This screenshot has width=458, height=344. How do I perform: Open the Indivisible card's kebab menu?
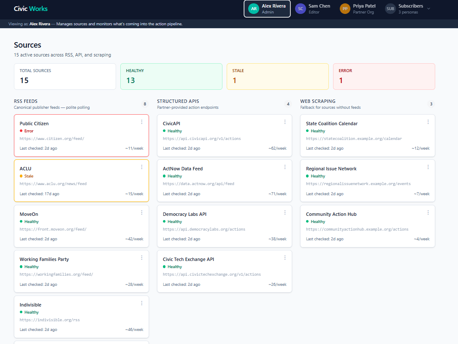click(x=142, y=303)
